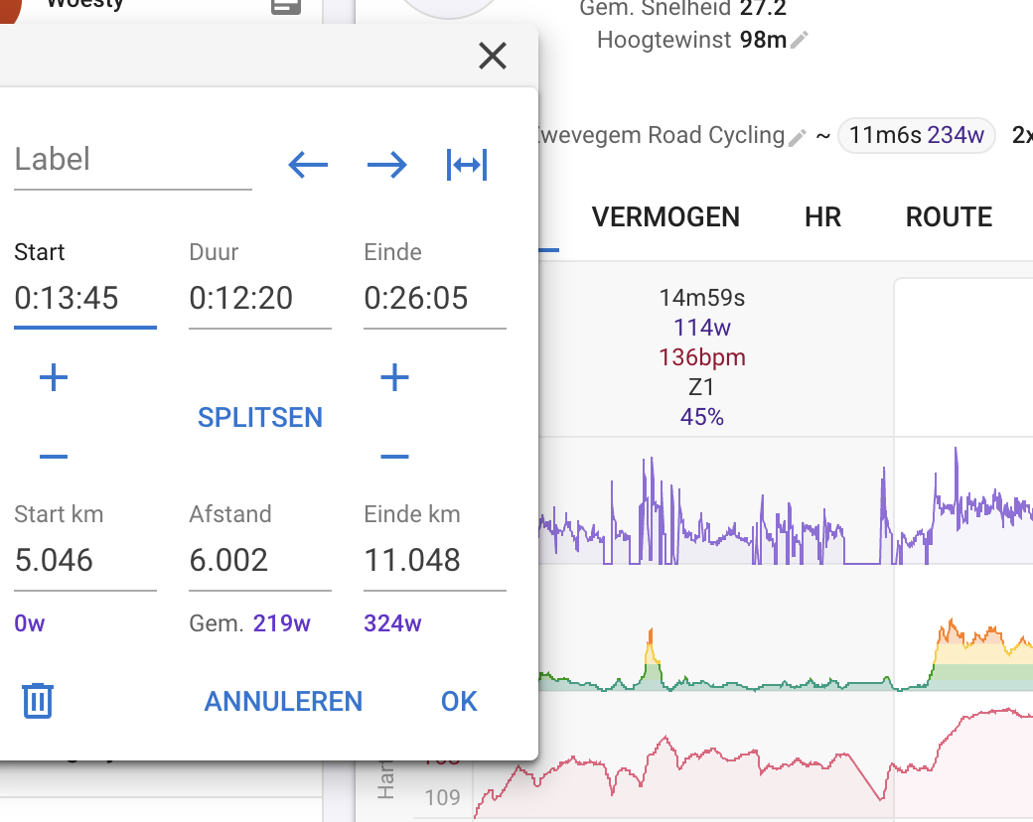The image size is (1033, 822).
Task: Select the 11m6s 234w interval chip
Action: 916,135
